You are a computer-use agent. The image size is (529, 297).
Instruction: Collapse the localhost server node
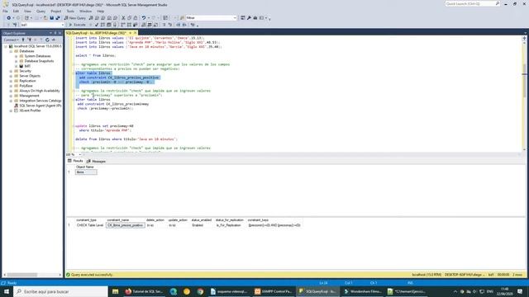click(6, 46)
